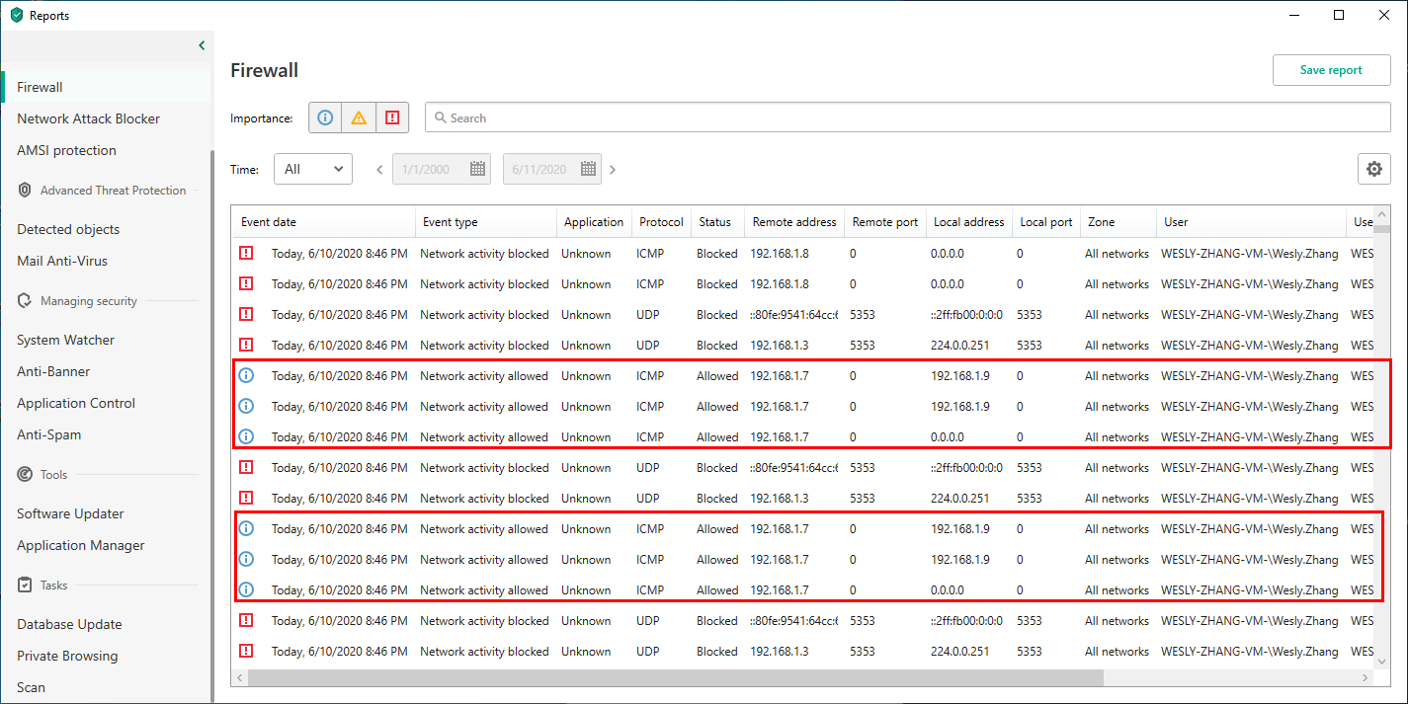Click the last row's critical event icon
This screenshot has width=1408, height=704.
[247, 651]
